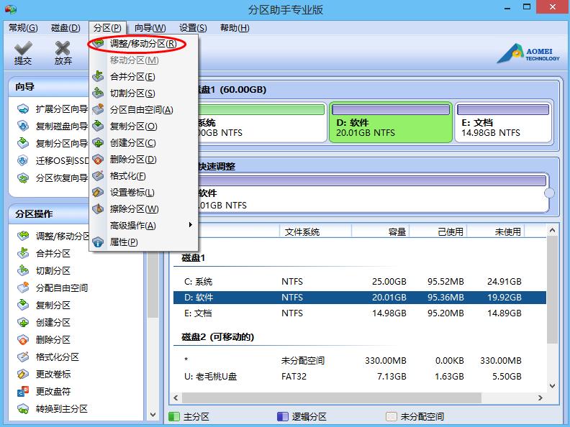Open the 常规(G) menu
Screen dimensions: 570x427
click(x=23, y=28)
